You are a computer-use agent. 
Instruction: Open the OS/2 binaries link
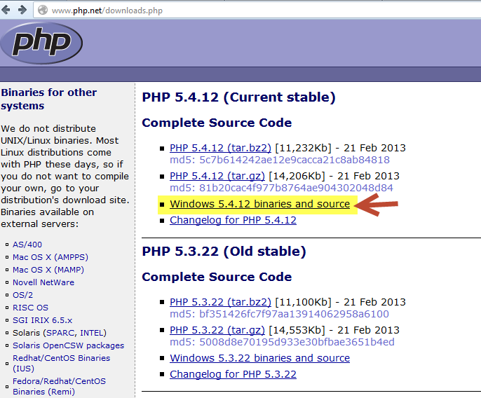pyautogui.click(x=22, y=295)
